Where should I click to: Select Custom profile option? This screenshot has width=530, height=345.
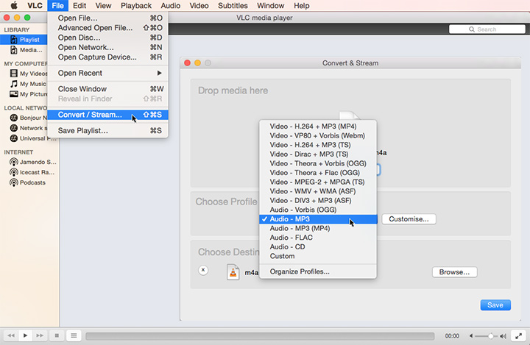click(x=318, y=256)
